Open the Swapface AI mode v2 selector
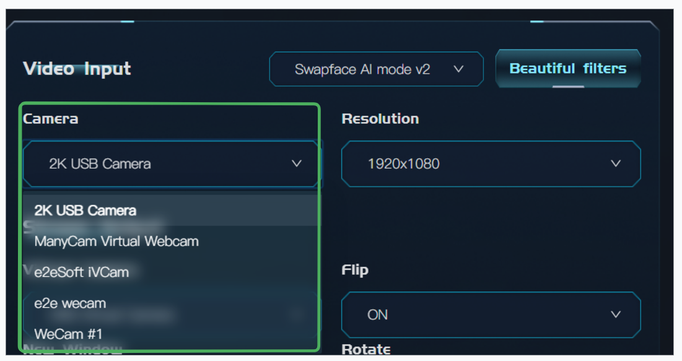The image size is (682, 361). click(376, 69)
